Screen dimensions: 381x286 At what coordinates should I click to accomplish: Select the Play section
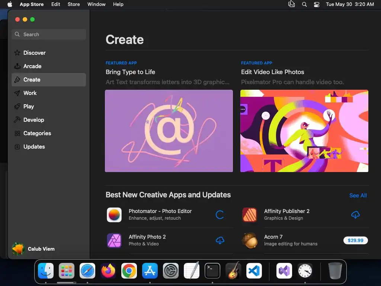pyautogui.click(x=49, y=106)
